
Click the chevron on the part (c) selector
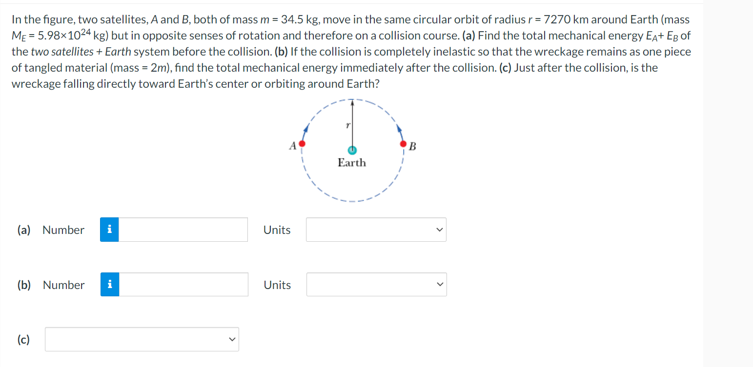[232, 339]
